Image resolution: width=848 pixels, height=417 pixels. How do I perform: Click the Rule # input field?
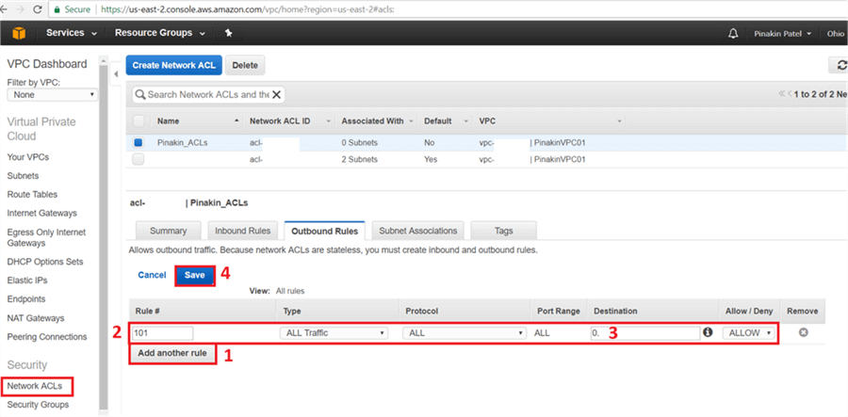tap(162, 332)
